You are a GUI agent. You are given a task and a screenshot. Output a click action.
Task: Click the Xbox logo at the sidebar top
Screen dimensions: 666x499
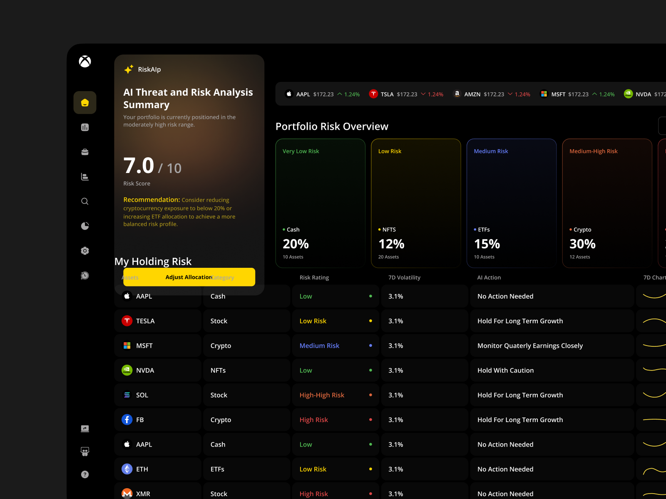[84, 61]
